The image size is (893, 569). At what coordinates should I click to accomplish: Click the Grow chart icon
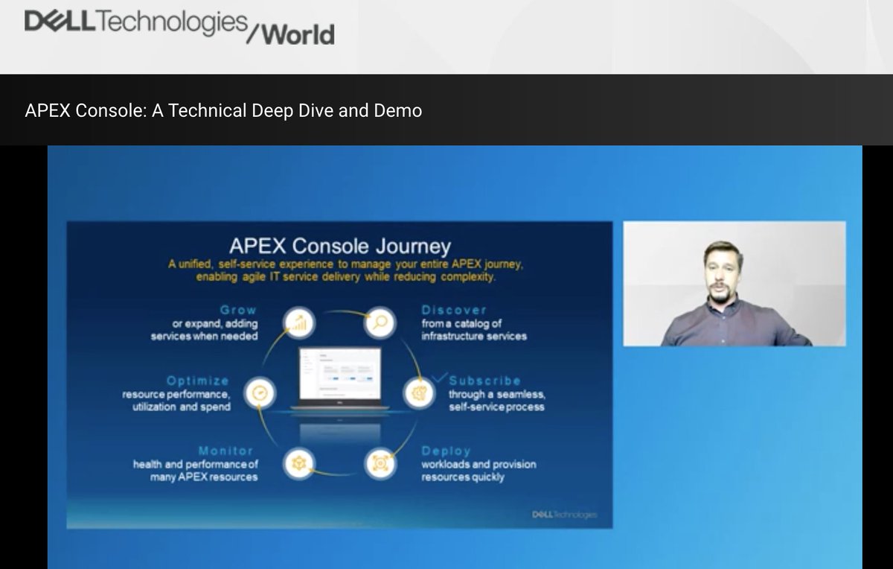(300, 322)
